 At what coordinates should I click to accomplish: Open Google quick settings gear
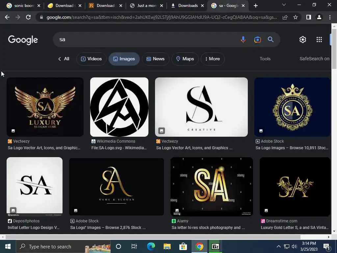303,40
